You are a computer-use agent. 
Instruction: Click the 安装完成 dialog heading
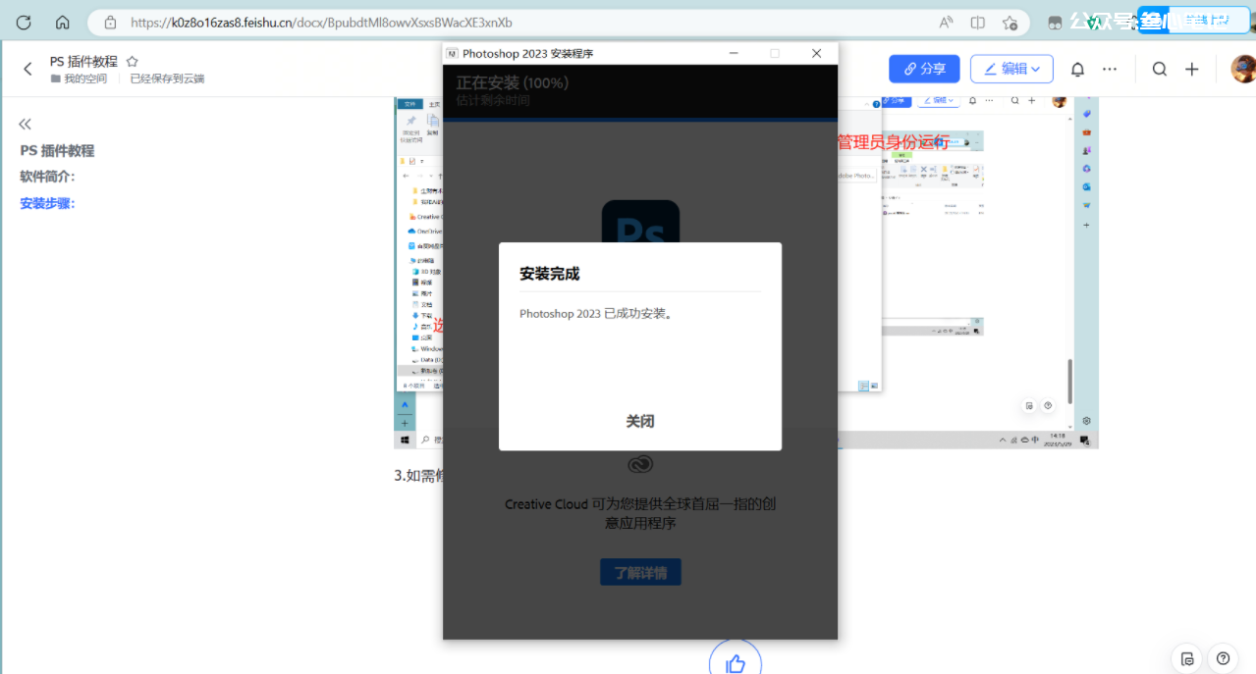[550, 274]
